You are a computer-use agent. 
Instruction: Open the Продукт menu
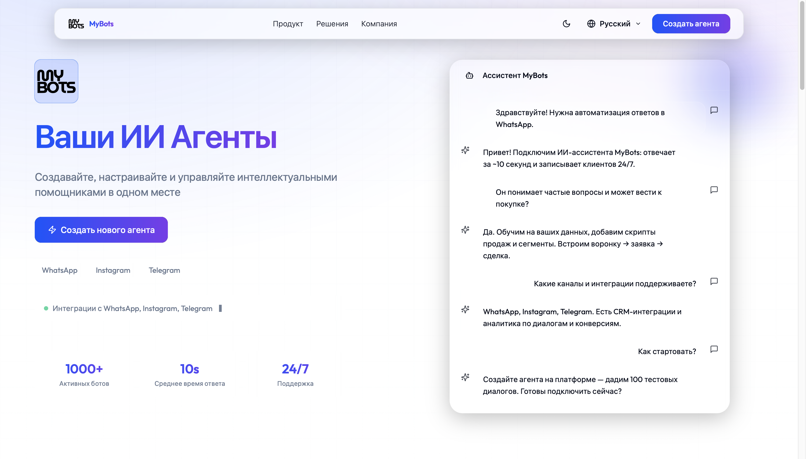288,23
